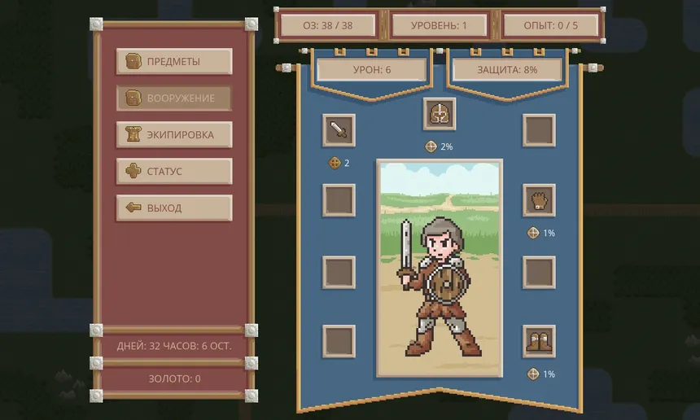The height and width of the screenshot is (420, 700).
Task: Click the value 2 under the sword
Action: [347, 163]
